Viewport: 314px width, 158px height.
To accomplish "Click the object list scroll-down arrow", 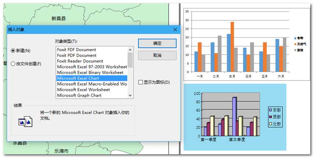I will (x=130, y=95).
